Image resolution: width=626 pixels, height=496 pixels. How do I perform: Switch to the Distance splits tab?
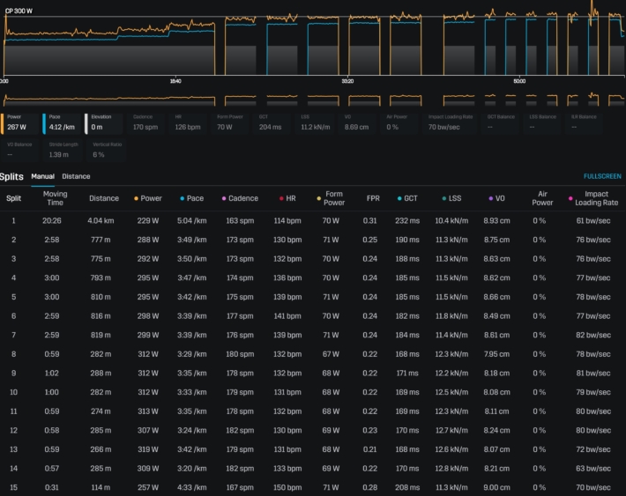[76, 176]
